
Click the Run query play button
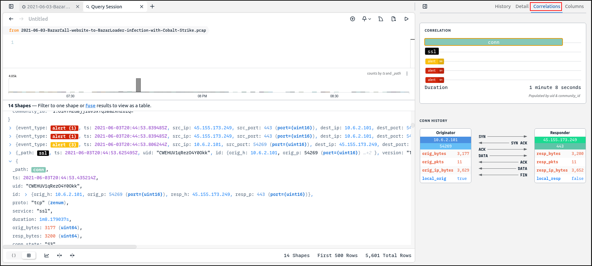click(406, 19)
